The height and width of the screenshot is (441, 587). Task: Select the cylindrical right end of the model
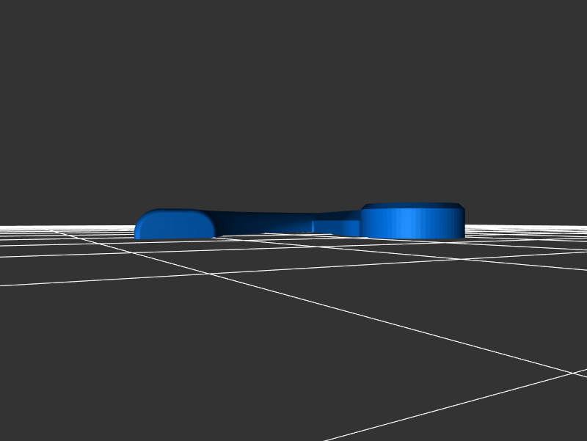[412, 222]
